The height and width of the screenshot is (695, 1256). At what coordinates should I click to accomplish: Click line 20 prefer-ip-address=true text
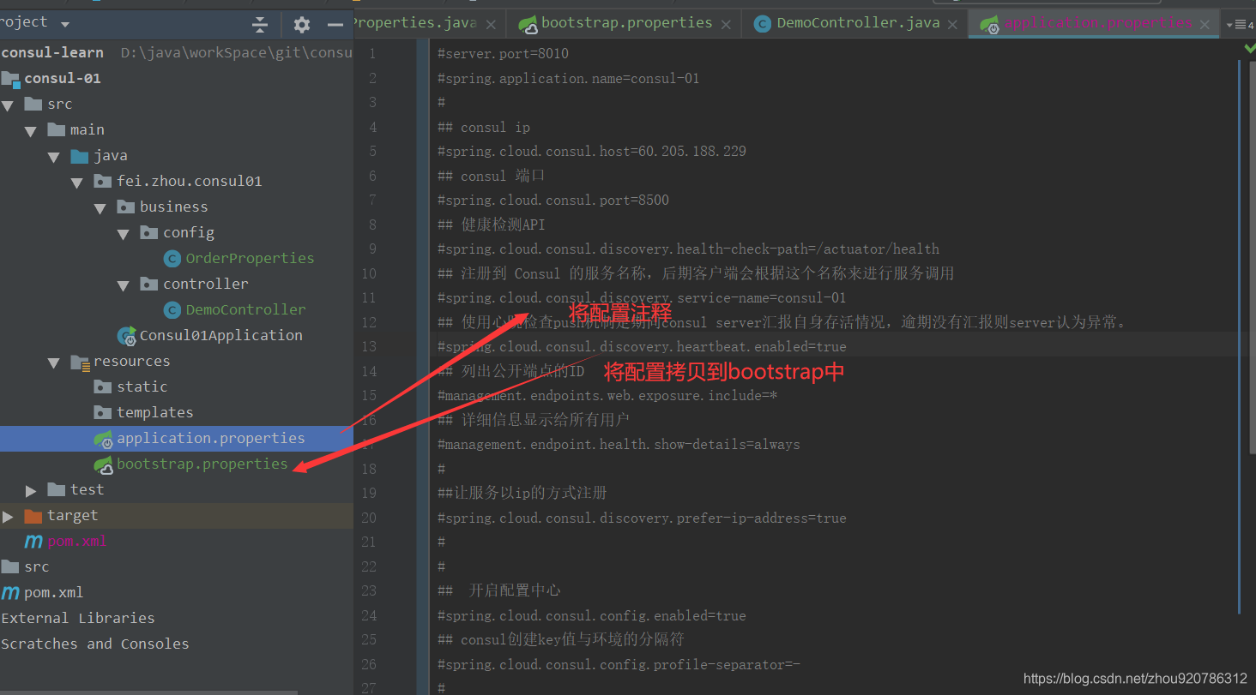pyautogui.click(x=642, y=518)
